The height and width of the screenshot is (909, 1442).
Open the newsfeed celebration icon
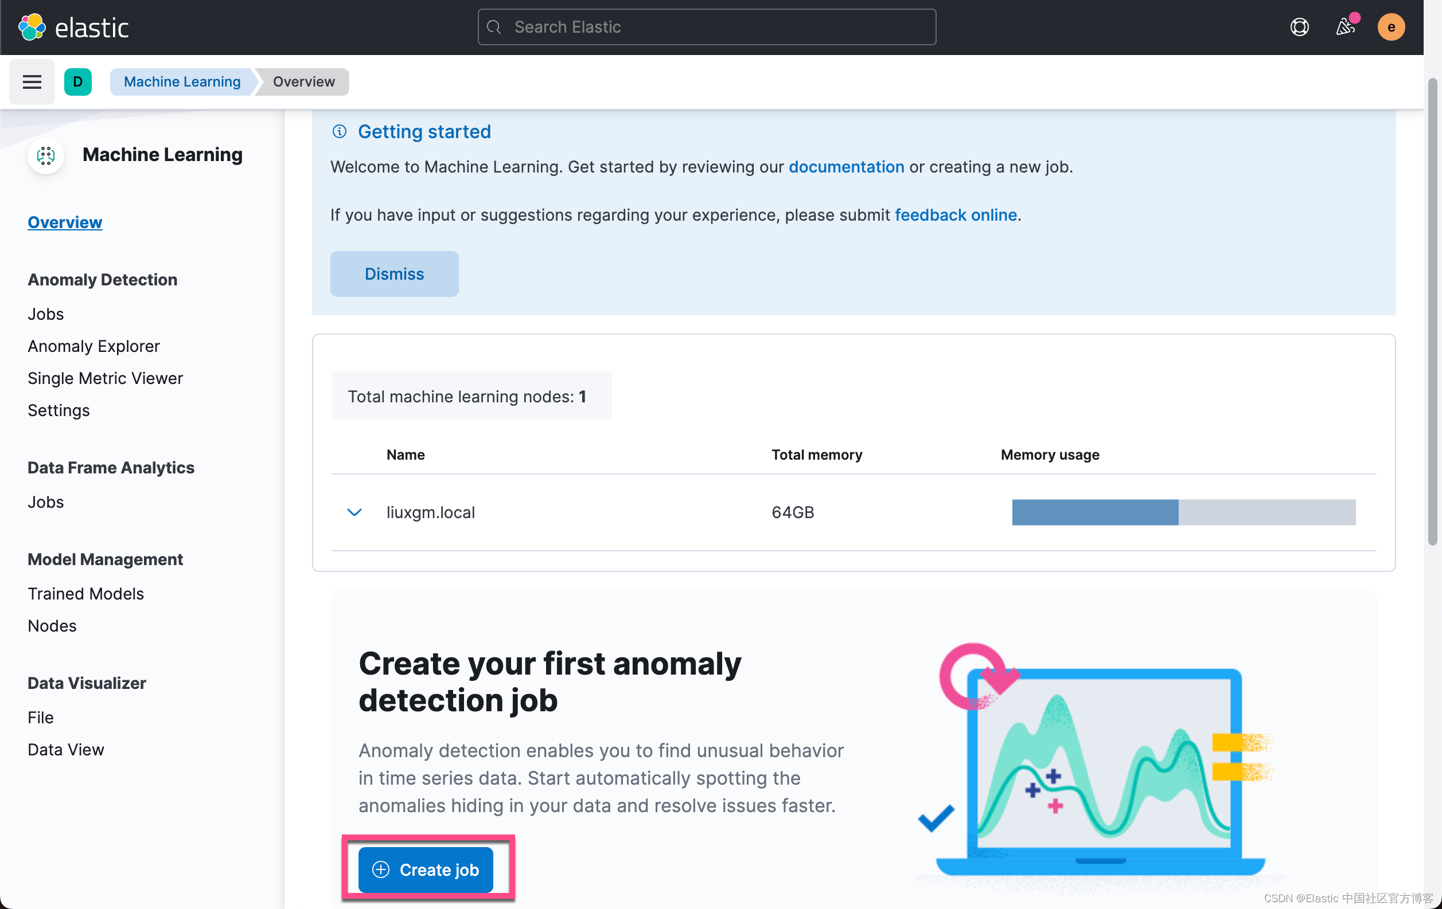click(1345, 27)
